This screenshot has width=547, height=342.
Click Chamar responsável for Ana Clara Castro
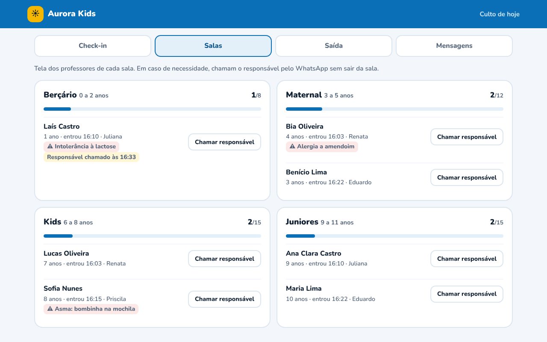(467, 259)
